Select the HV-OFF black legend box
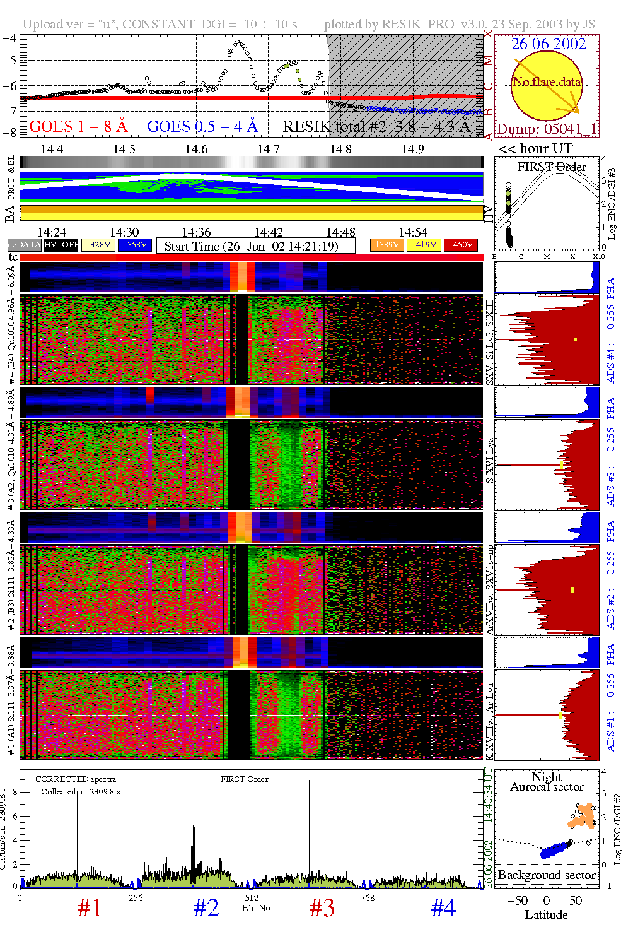 point(61,245)
